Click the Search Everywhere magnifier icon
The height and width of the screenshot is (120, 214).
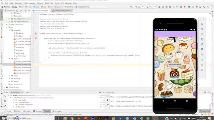point(208,7)
